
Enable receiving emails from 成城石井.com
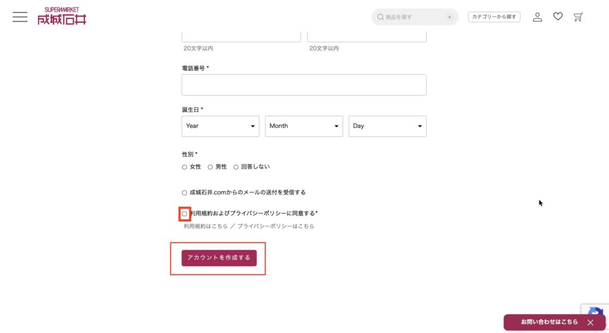click(184, 193)
